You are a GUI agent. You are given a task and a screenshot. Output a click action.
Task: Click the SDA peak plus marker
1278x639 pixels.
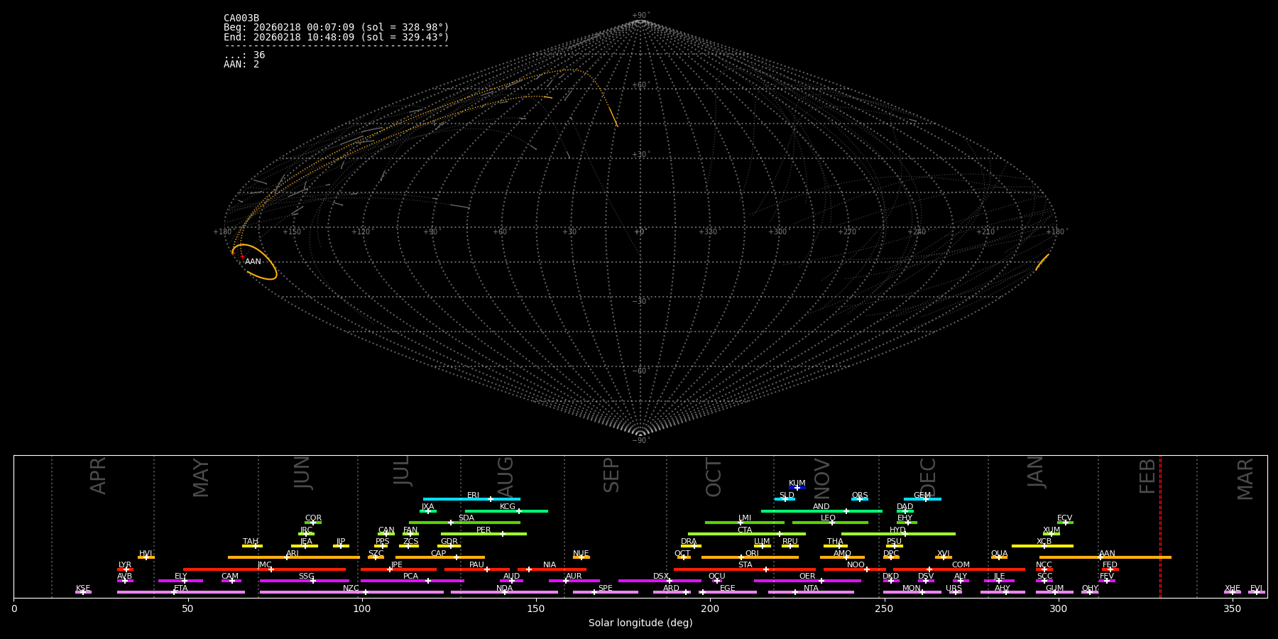pyautogui.click(x=451, y=523)
